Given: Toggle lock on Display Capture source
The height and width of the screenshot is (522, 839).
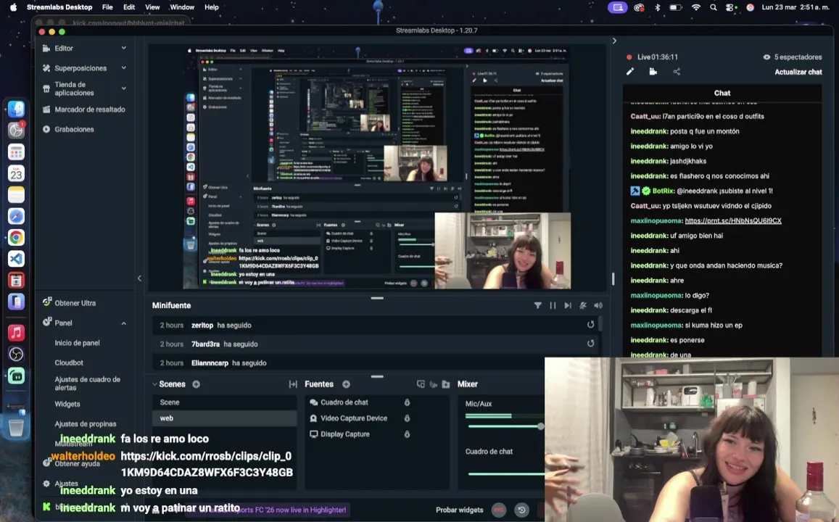Looking at the screenshot, I should 407,434.
